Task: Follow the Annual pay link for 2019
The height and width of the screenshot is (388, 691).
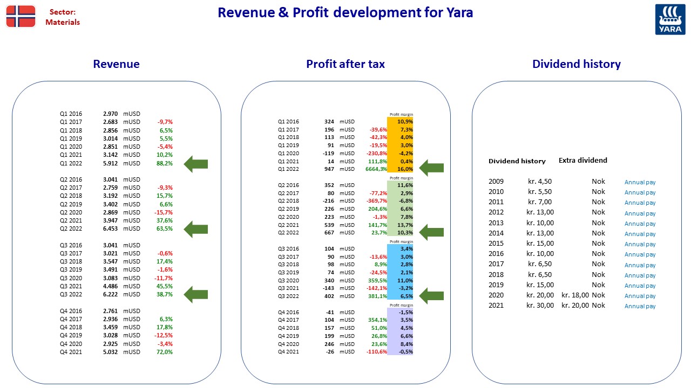Action: click(640, 286)
